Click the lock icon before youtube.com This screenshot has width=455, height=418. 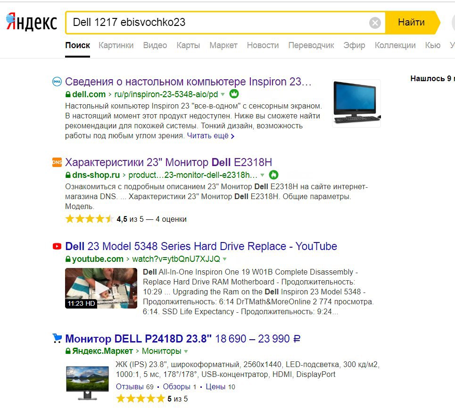[x=68, y=259]
